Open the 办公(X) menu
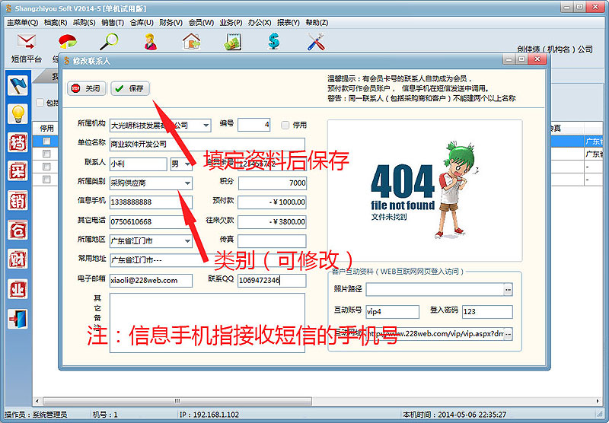609x423 pixels. (x=260, y=23)
